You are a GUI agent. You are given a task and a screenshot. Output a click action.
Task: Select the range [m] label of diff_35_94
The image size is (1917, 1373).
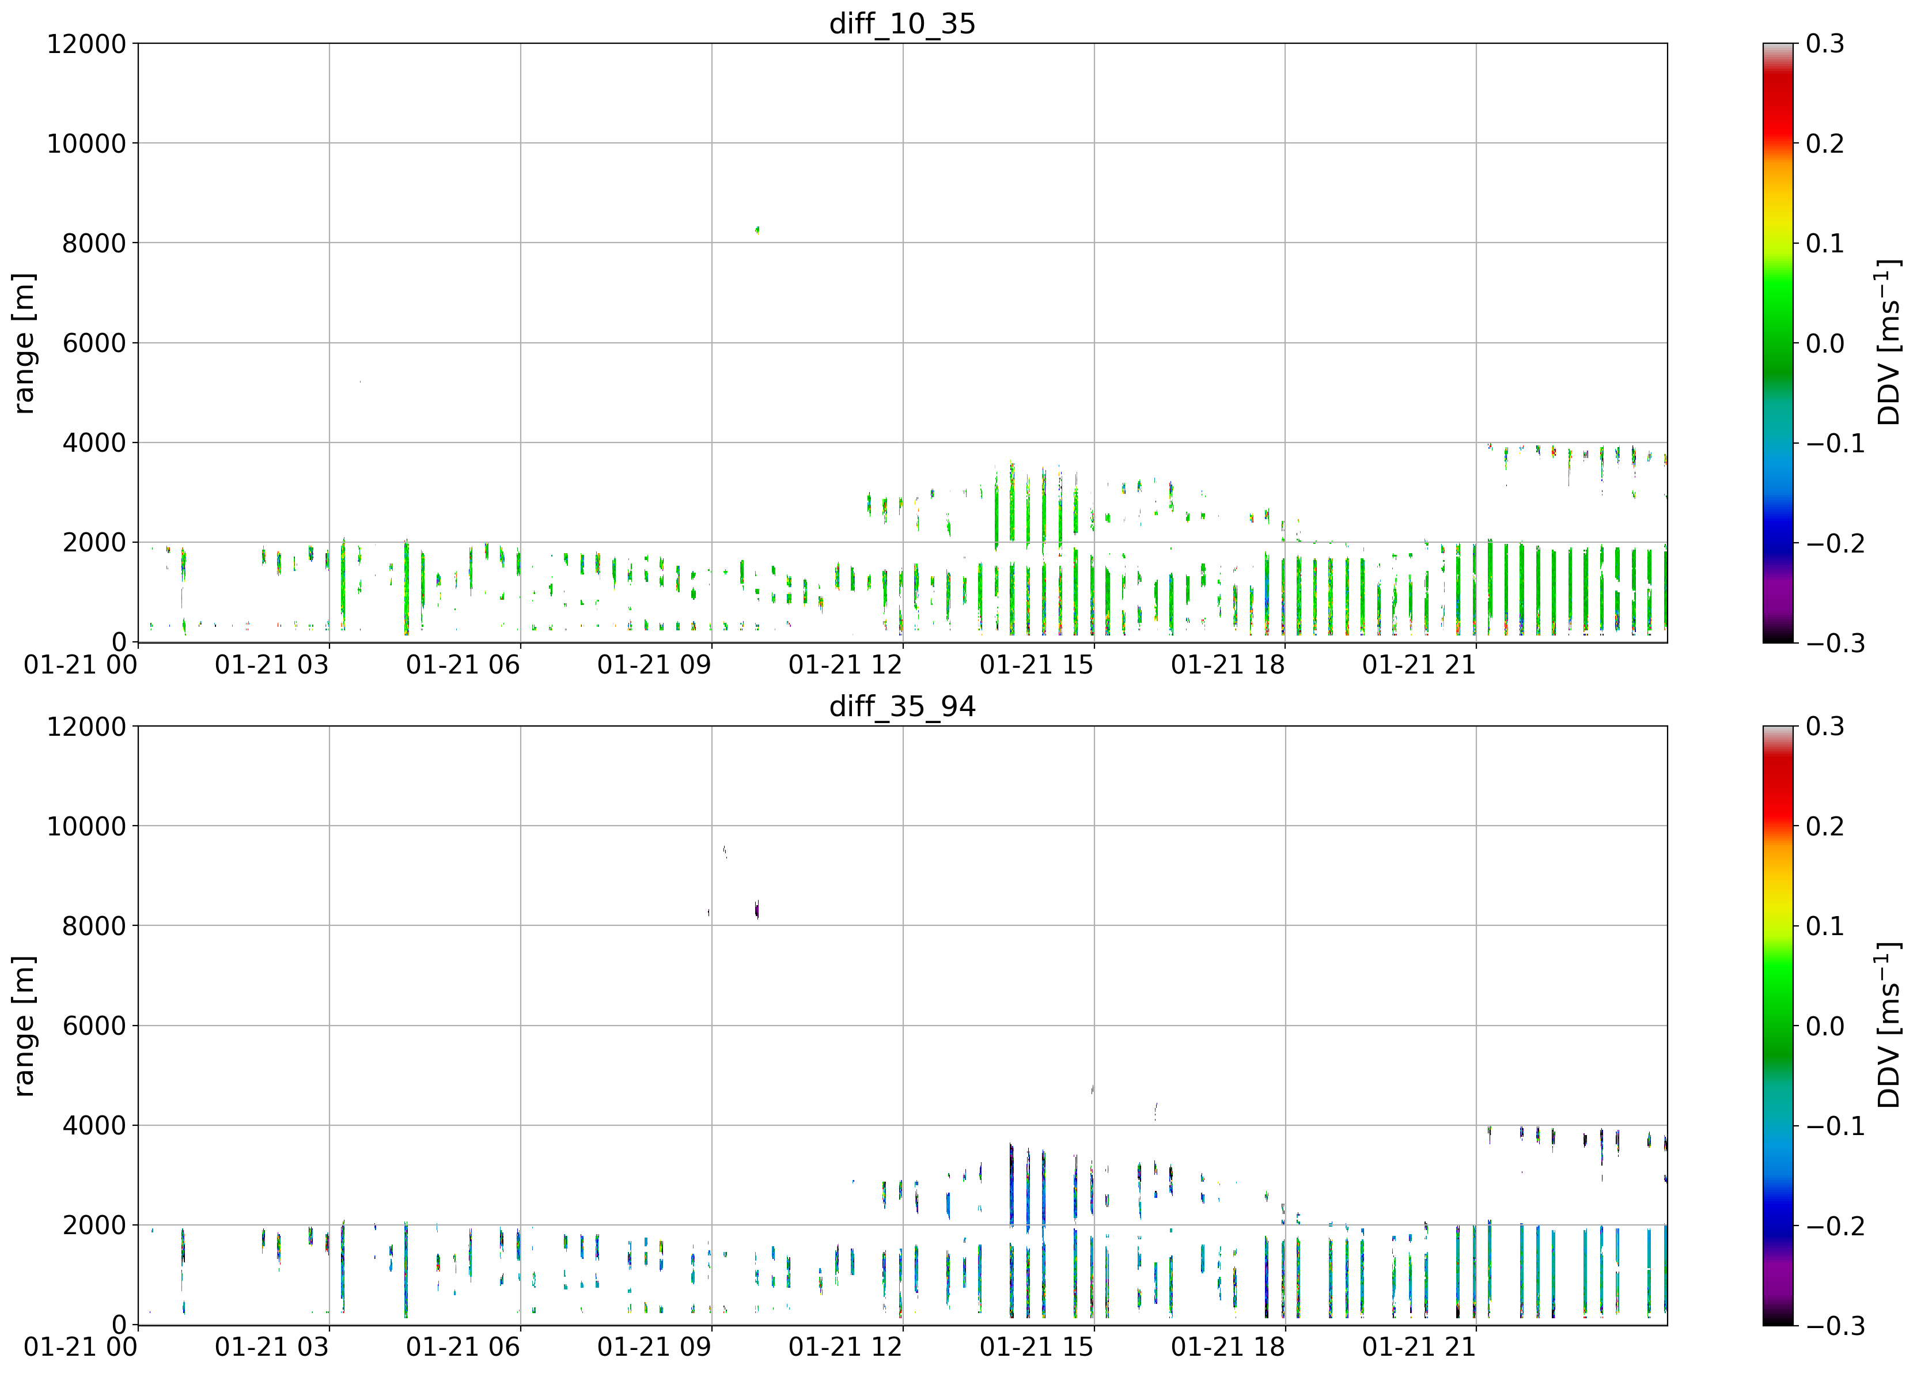click(x=24, y=1026)
